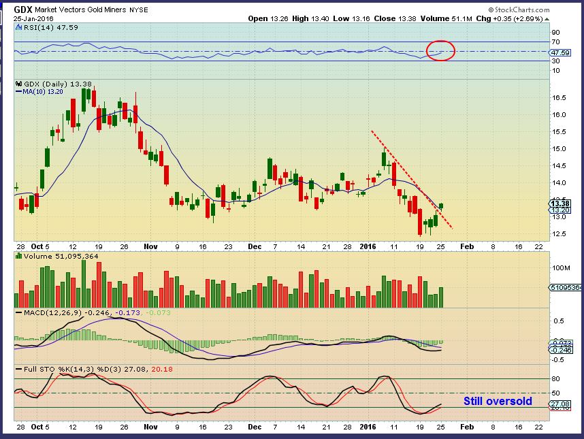Click Oct 5 on the stochastic panel date axis
Screen dimensions: 584x439
click(40, 427)
